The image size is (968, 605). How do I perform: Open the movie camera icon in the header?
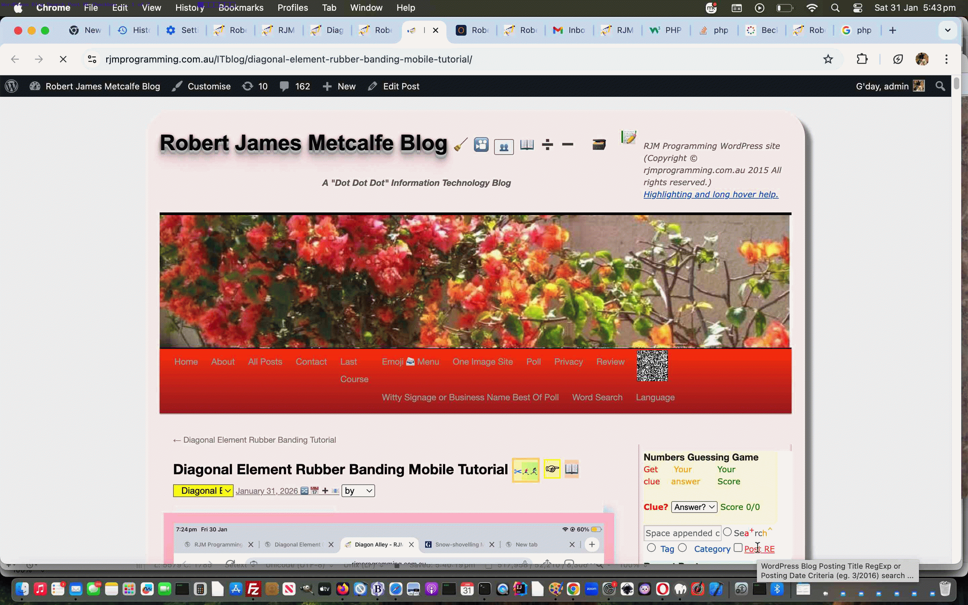[x=481, y=145]
